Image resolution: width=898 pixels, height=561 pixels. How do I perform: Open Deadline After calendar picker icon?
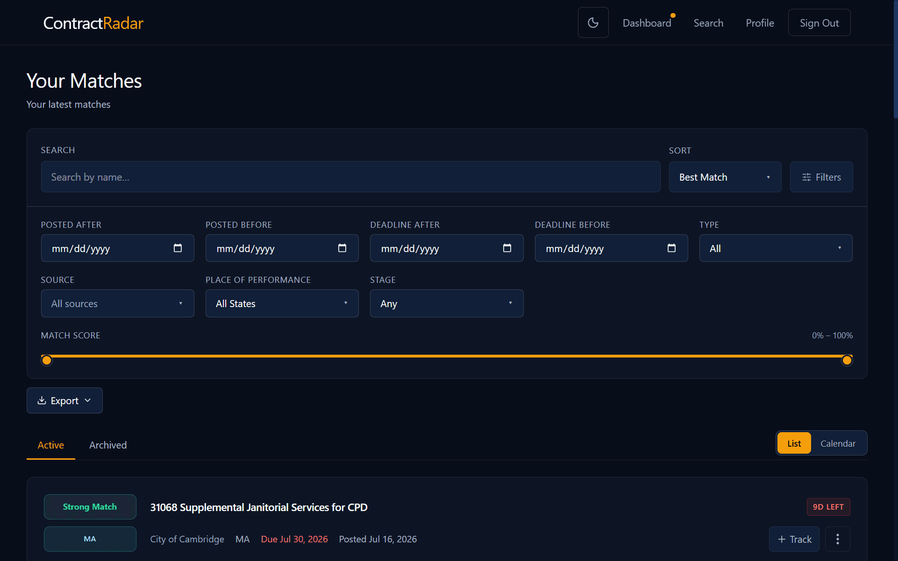507,248
